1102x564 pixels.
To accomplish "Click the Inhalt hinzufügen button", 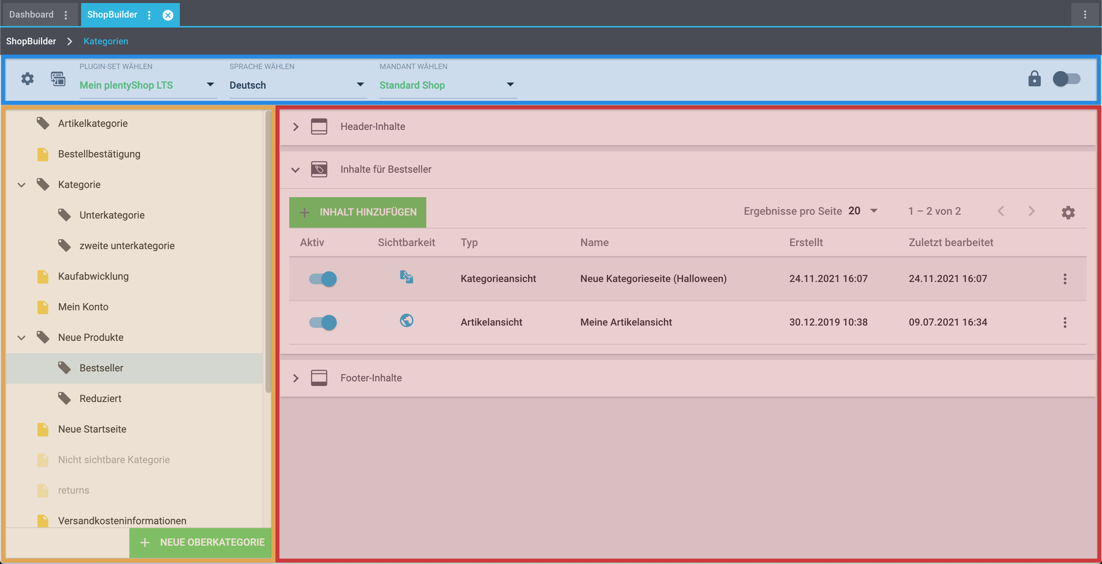I will [357, 212].
